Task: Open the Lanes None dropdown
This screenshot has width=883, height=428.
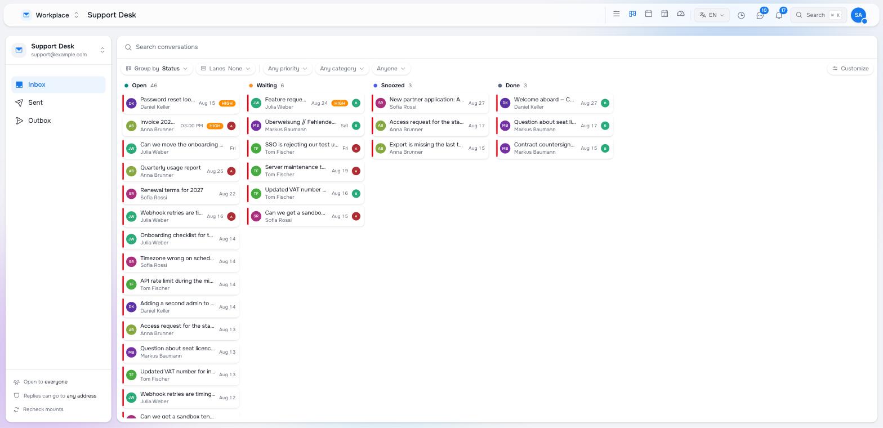Action: pos(225,69)
